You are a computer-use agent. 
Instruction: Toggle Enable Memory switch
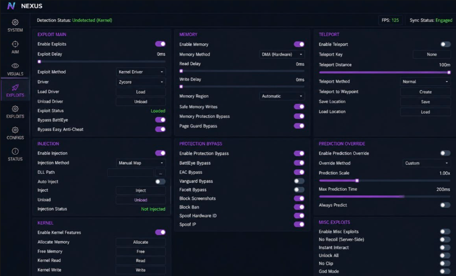click(299, 44)
